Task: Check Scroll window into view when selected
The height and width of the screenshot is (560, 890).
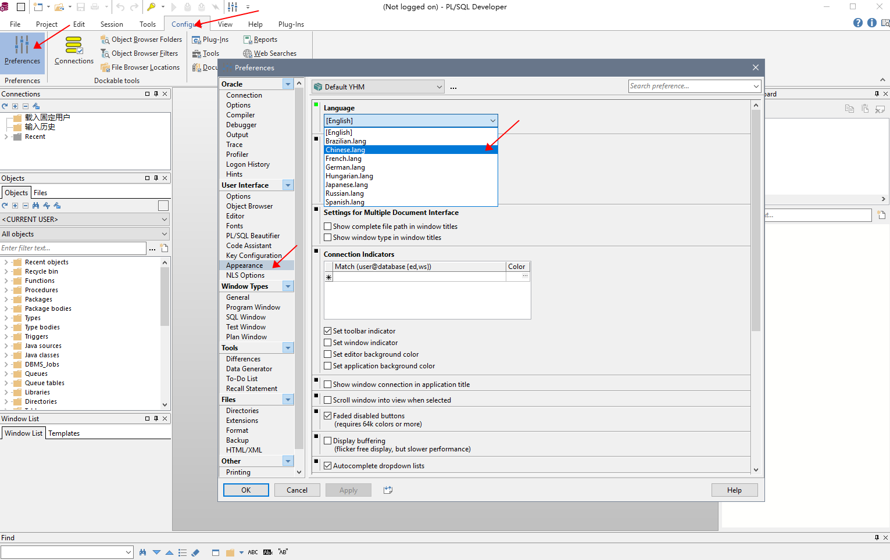Action: tap(328, 400)
